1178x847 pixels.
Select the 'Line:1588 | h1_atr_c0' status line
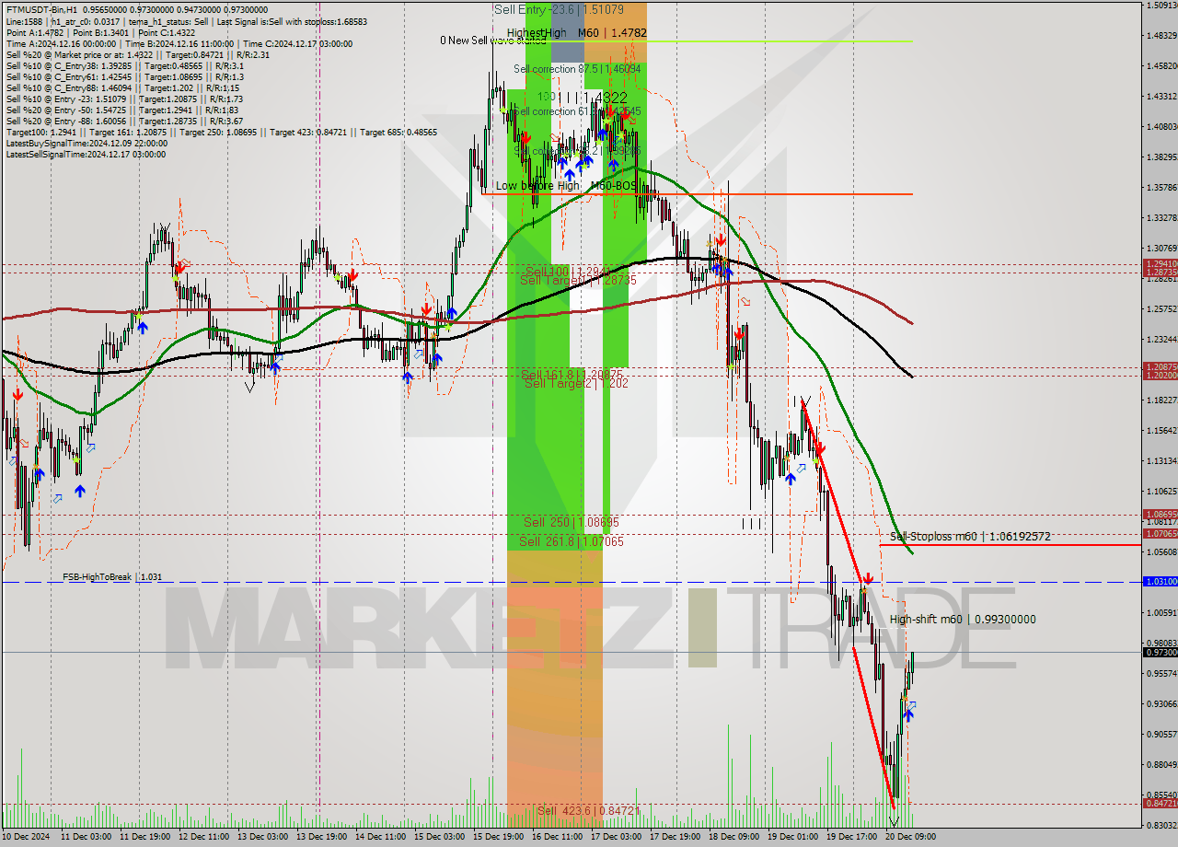coord(186,21)
